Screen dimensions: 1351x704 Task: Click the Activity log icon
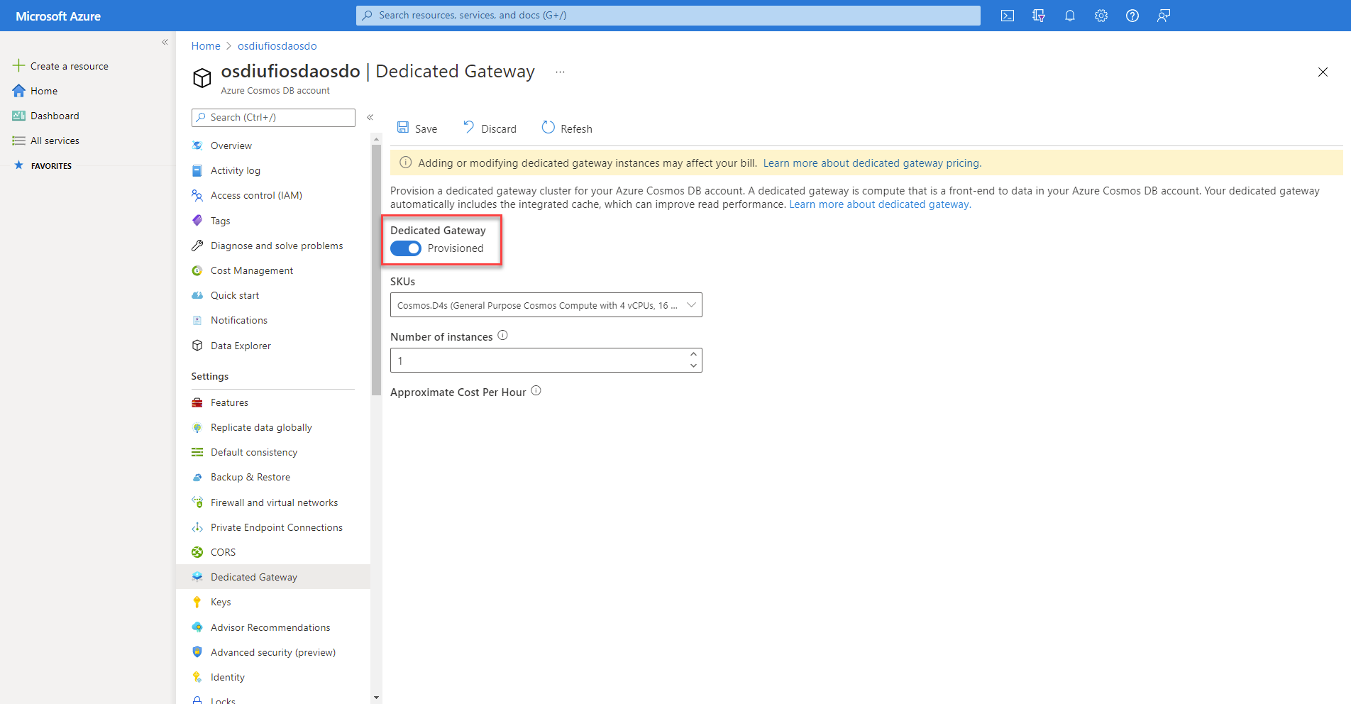click(197, 170)
